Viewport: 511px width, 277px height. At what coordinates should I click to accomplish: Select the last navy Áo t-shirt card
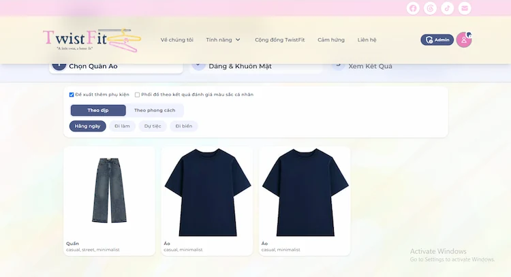[x=305, y=201]
